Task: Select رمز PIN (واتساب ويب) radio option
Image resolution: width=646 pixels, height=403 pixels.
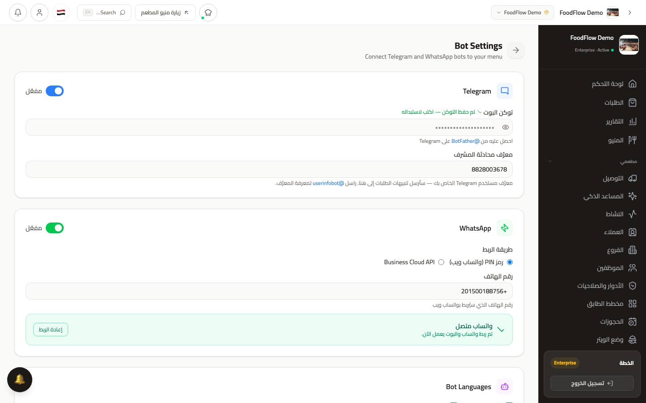Action: [x=510, y=262]
